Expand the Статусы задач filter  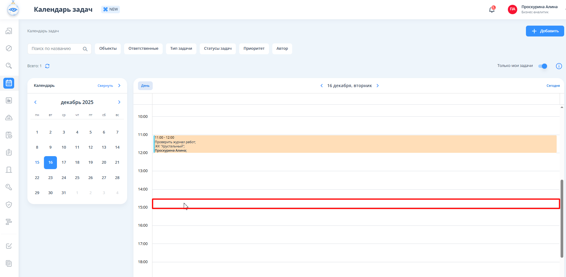[217, 49]
